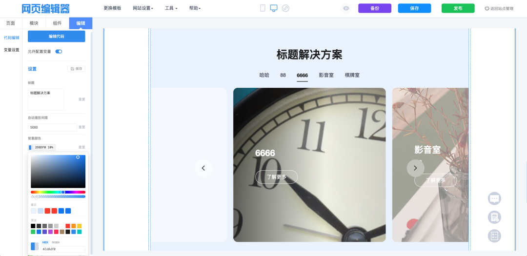The width and height of the screenshot is (527, 256).
Task: Switch to the 模块 tab
Action: [34, 23]
